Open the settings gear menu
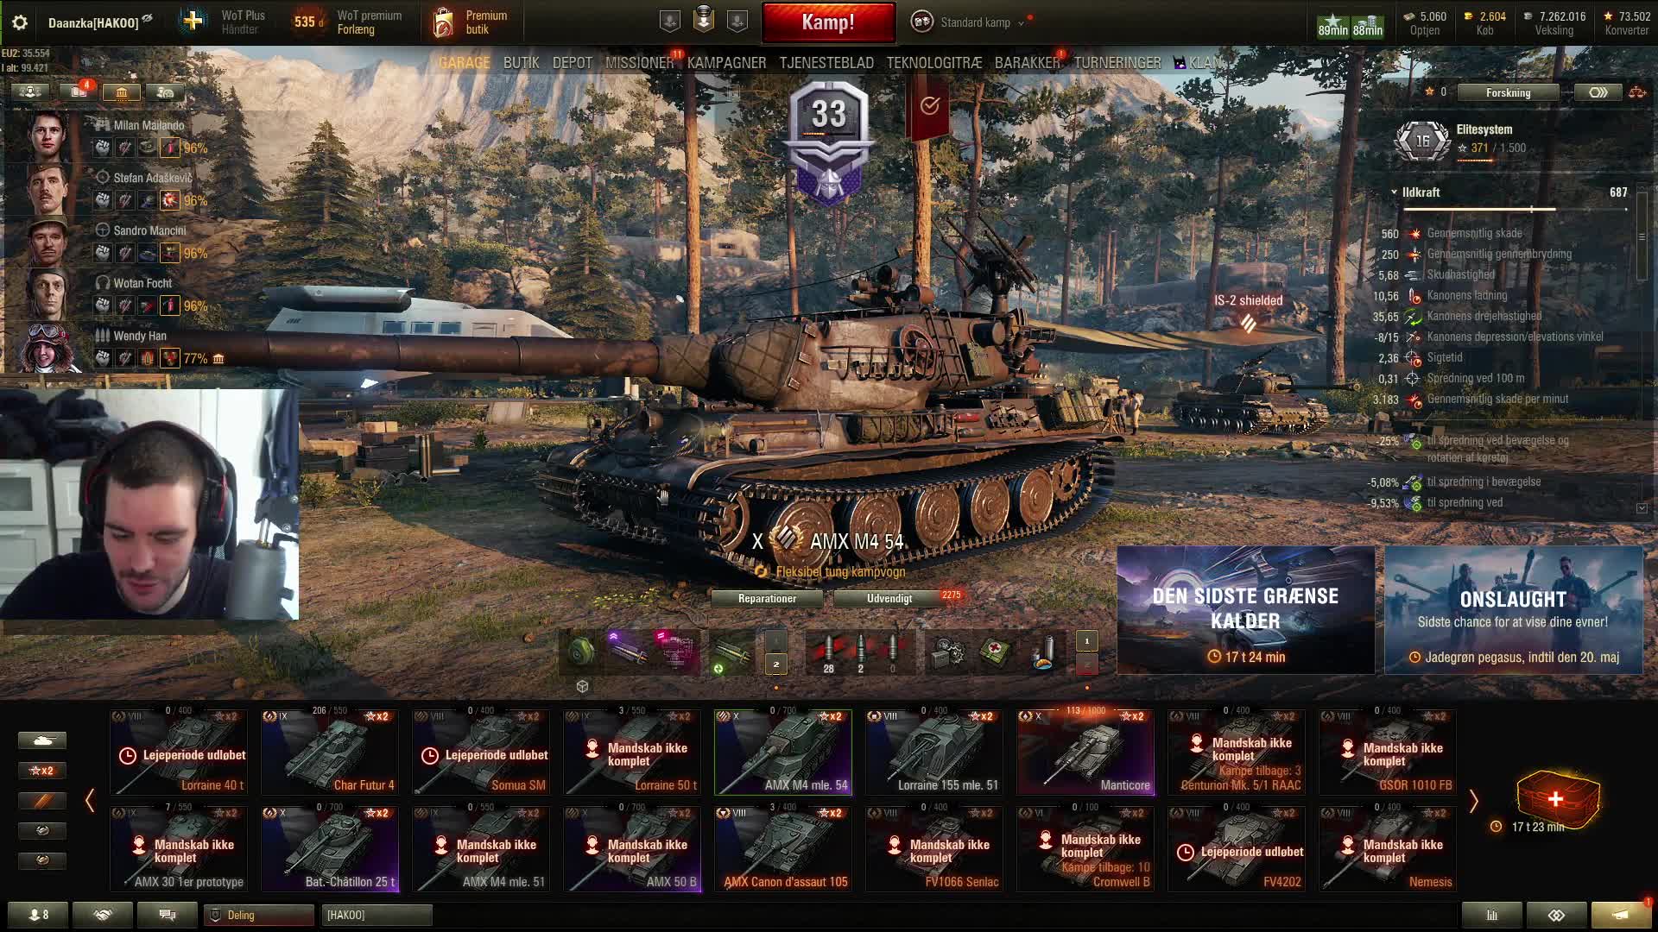Viewport: 1658px width, 932px height. tap(20, 22)
